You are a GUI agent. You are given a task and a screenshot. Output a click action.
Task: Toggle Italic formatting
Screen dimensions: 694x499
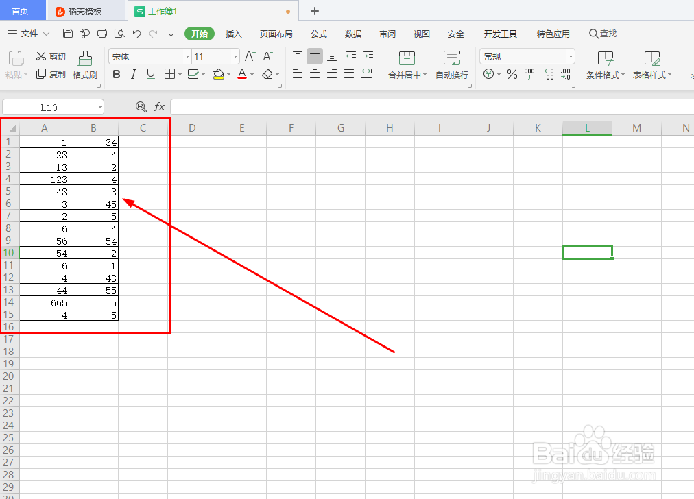[133, 74]
